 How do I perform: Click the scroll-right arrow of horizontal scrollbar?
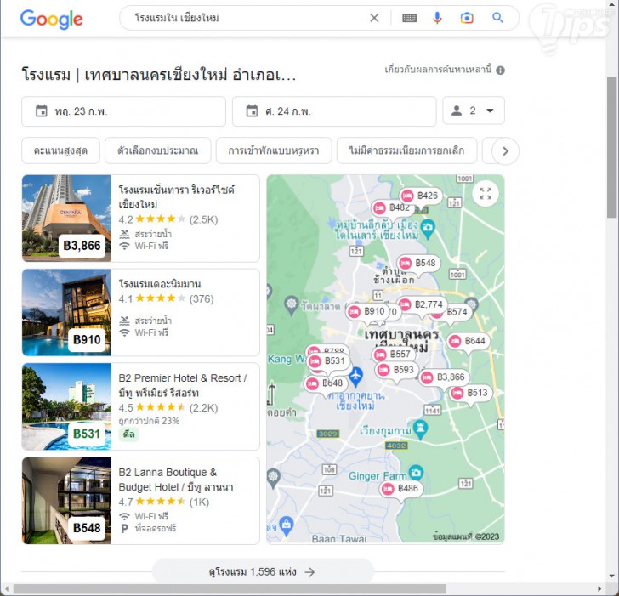pyautogui.click(x=599, y=589)
